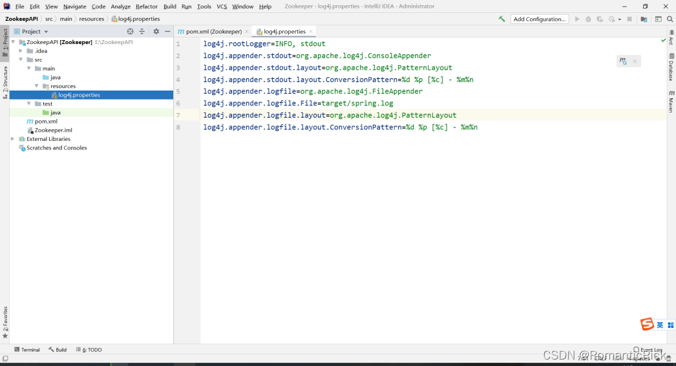Open the File menu

coord(20,6)
